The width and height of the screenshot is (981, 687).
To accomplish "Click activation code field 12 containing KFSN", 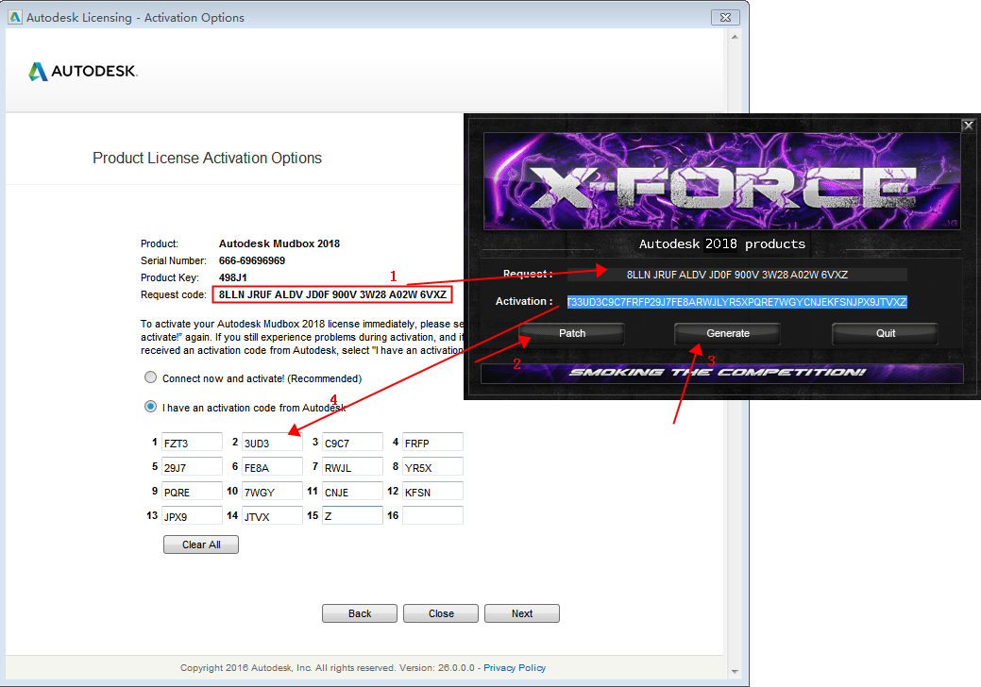I will (x=432, y=491).
